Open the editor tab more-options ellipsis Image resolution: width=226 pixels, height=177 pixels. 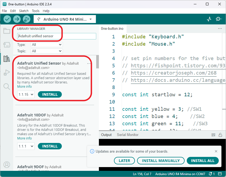(220, 28)
